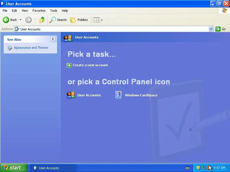Screen dimensions: 230x172
Task: Click the clock showing 9:07 AM
Action: (x=219, y=168)
